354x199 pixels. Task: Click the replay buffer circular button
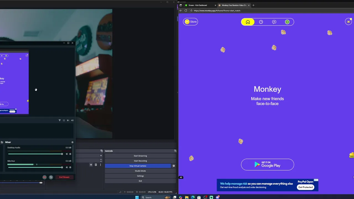click(x=51, y=177)
